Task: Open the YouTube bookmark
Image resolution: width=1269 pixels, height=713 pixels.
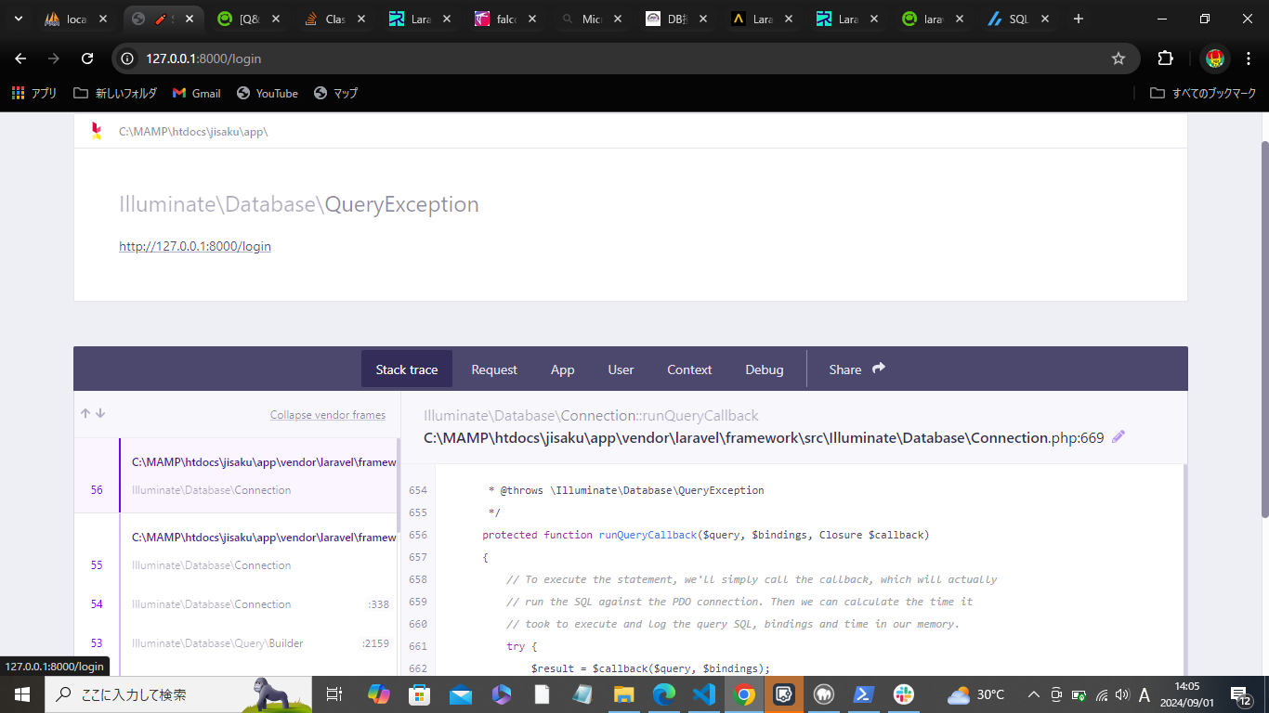Action: 268,93
